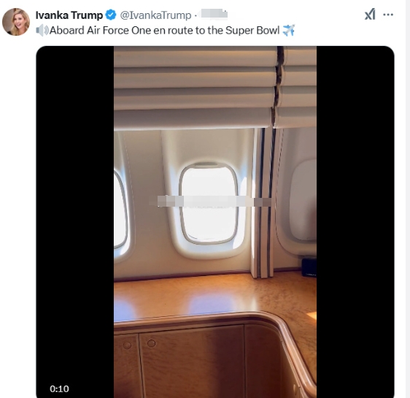The width and height of the screenshot is (410, 398).
Task: Play the video by clicking the airplane window
Action: (x=209, y=203)
